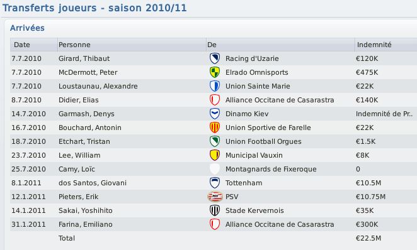Click the Elrado Omnisports green-yellow crest
The width and height of the screenshot is (417, 250).
(215, 72)
